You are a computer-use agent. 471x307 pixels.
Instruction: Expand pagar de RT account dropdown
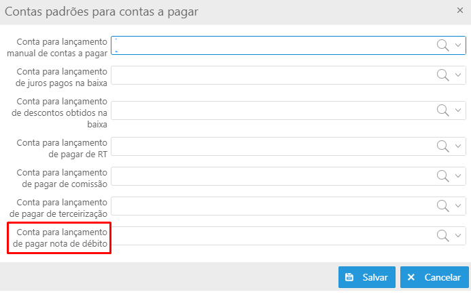pos(458,146)
